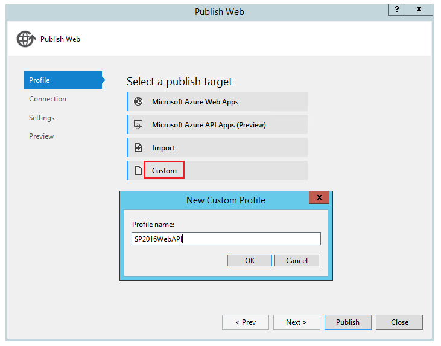Click the New Custom Profile title text

click(226, 200)
